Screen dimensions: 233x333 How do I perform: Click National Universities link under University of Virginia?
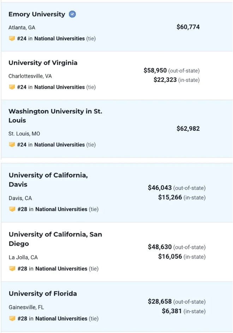[59, 87]
